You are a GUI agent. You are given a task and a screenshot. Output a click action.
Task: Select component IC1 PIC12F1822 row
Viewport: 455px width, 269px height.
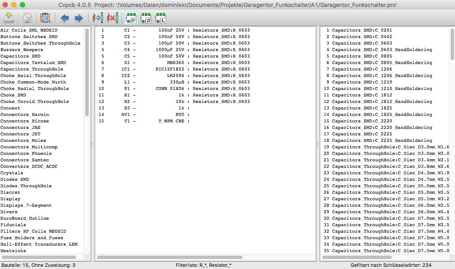(174, 69)
